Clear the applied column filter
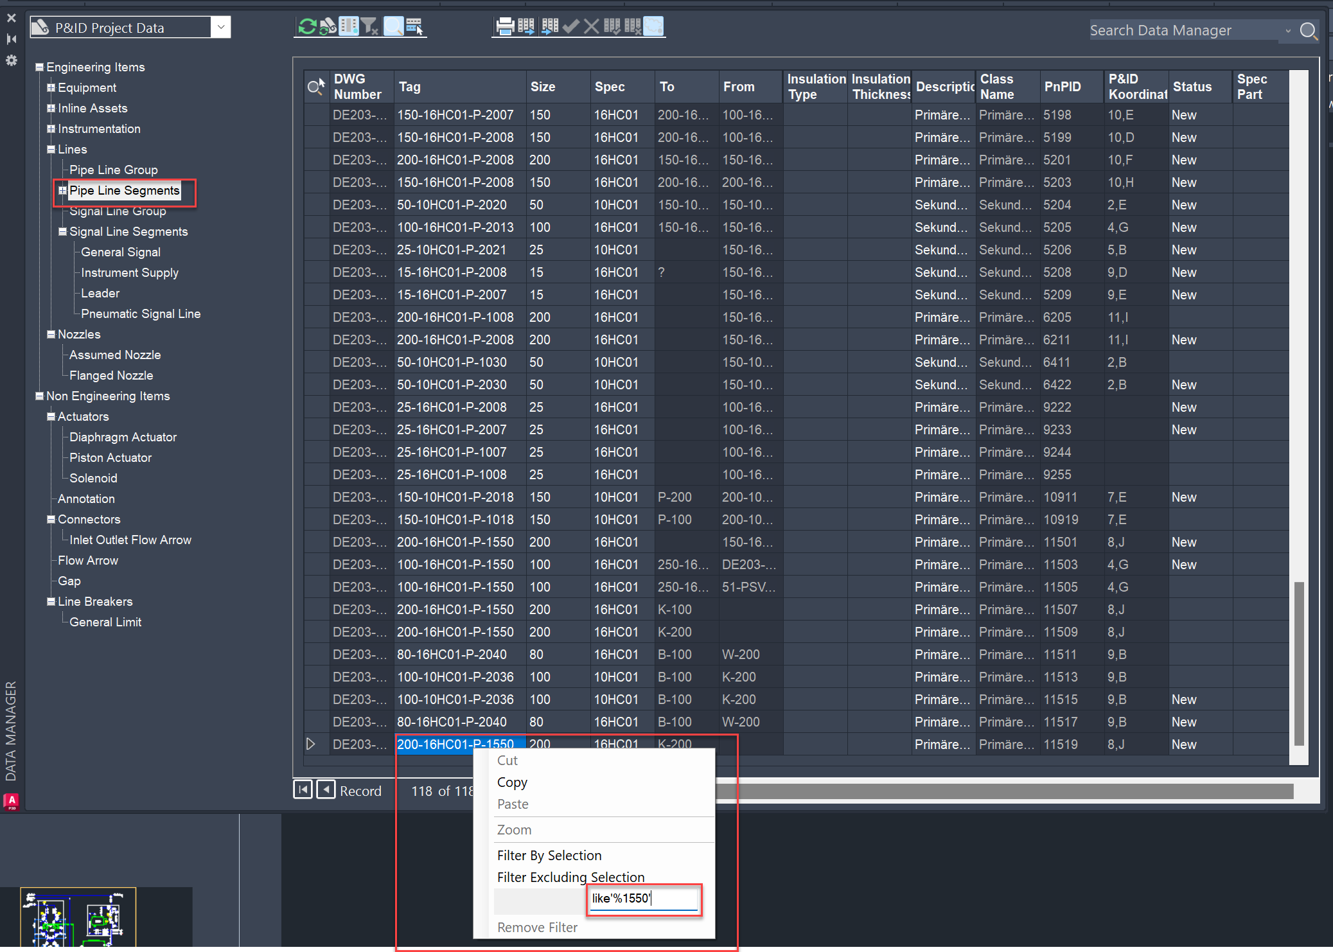Screen dimensions: 1333x952 pyautogui.click(x=371, y=26)
